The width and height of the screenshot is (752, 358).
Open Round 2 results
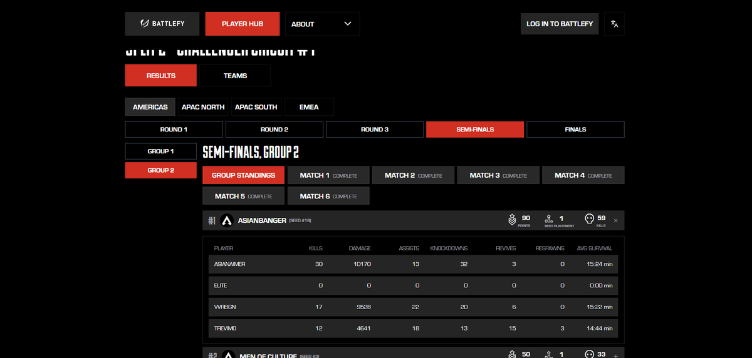(x=274, y=130)
